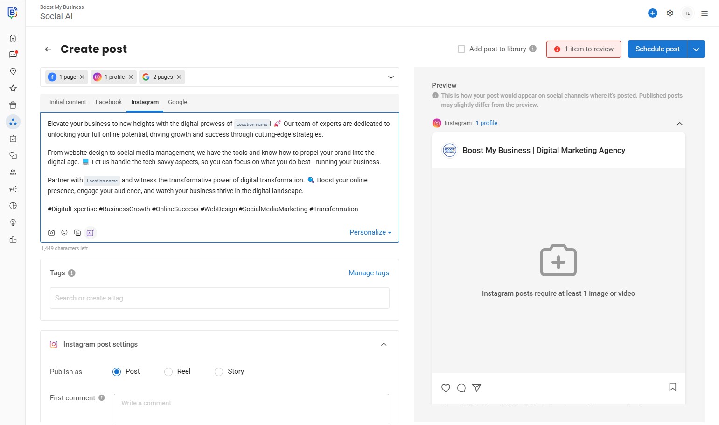This screenshot has width=719, height=425.
Task: Open the settings gear icon
Action: pyautogui.click(x=670, y=13)
